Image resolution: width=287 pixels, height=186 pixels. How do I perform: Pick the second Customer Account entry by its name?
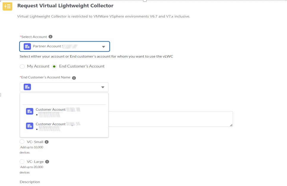tap(50, 124)
